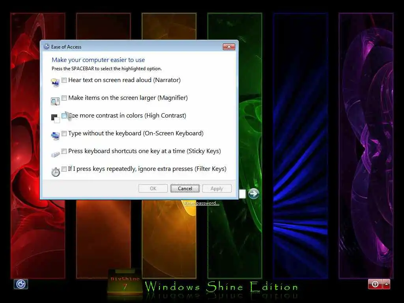Click the Narrator speech icon
Viewport: 404px width, 303px height.
pyautogui.click(x=55, y=83)
